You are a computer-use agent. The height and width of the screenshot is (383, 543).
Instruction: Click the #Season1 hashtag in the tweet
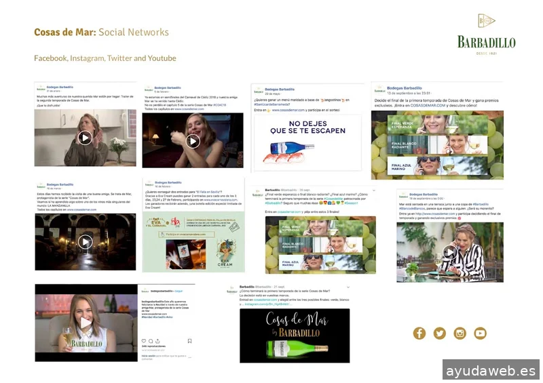(x=351, y=203)
